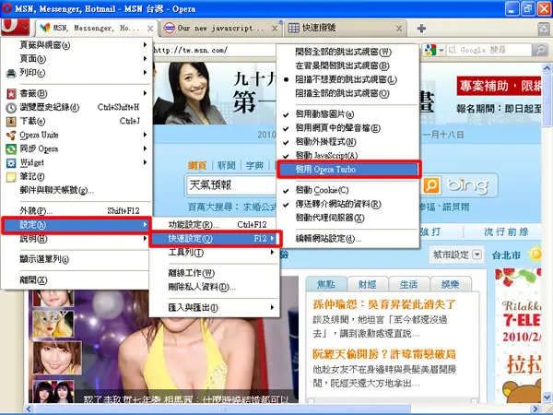This screenshot has height=415, width=553.
Task: Click the red Opera menu button
Action: [15, 28]
